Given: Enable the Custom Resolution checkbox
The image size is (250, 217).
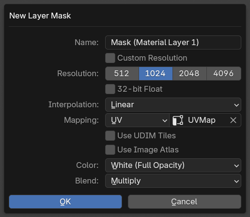Looking at the screenshot, I should 110,58.
